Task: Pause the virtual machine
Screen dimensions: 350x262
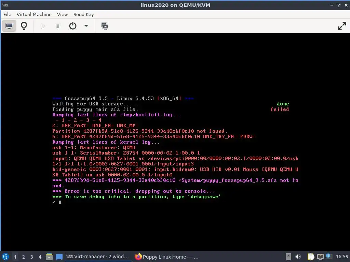Action: point(58,26)
